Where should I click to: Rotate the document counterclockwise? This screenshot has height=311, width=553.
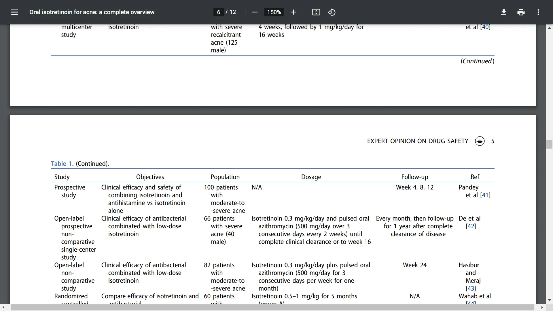pos(332,12)
